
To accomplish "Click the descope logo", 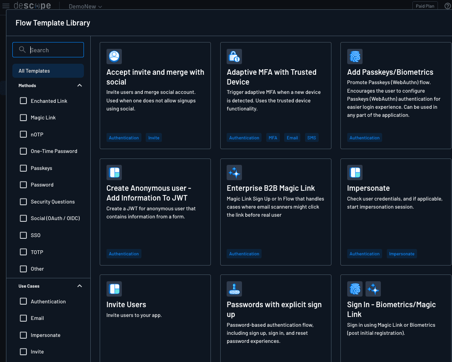I will [x=32, y=6].
